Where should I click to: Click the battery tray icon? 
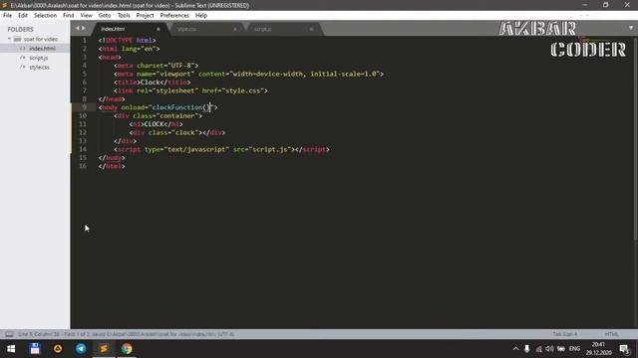point(561,349)
